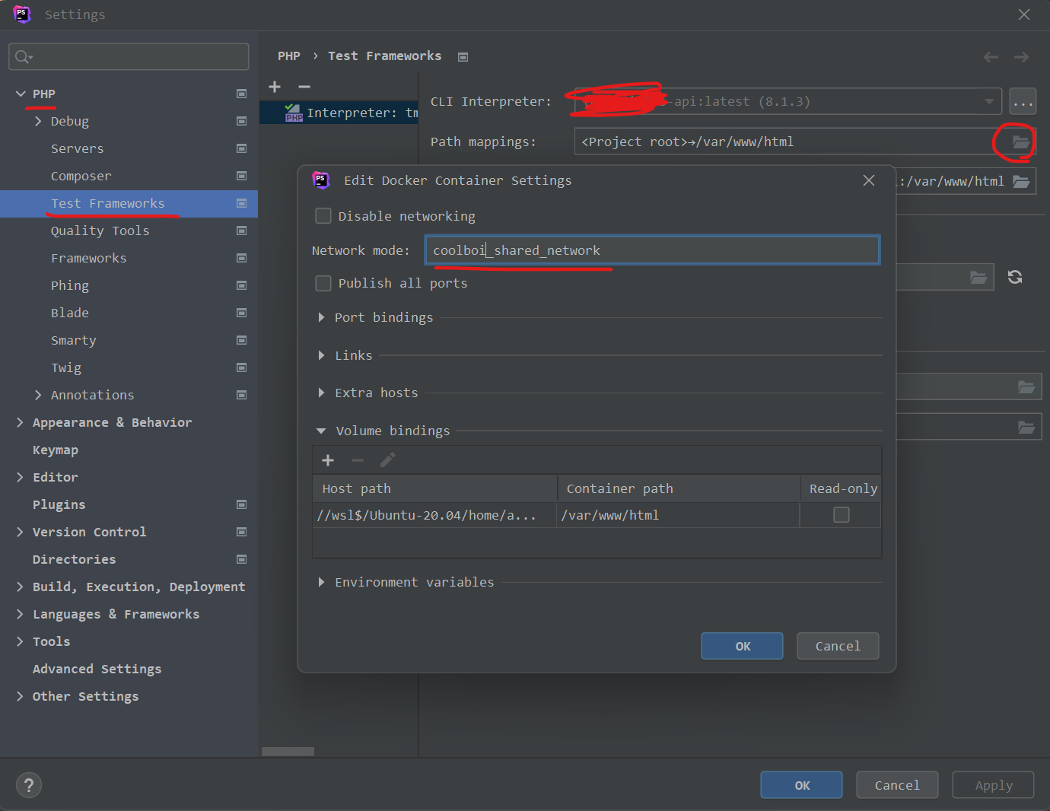Click the project-level icon beside Quality Tools
The image size is (1050, 811).
[241, 231]
